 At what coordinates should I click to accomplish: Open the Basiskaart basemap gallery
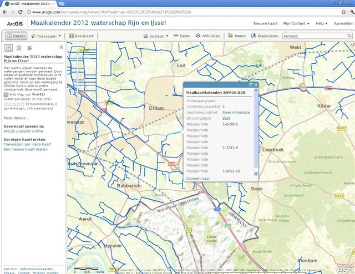[x=81, y=35]
